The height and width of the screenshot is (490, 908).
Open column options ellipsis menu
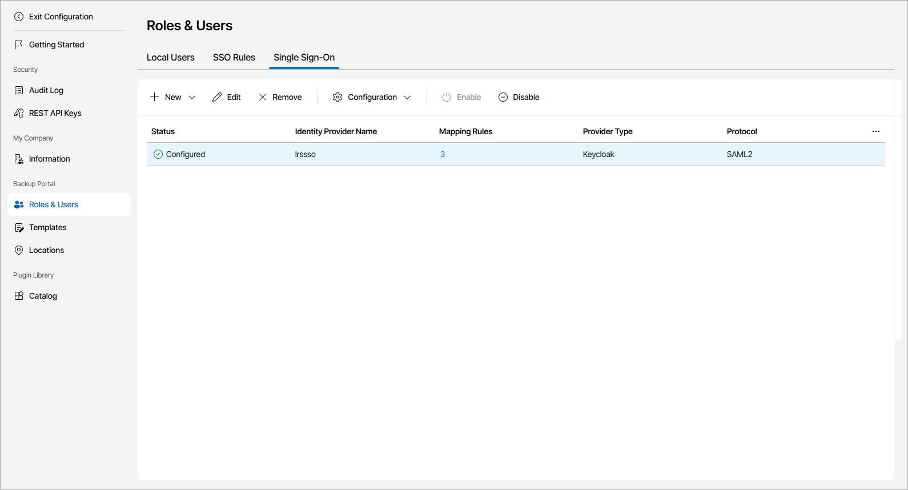click(x=876, y=131)
